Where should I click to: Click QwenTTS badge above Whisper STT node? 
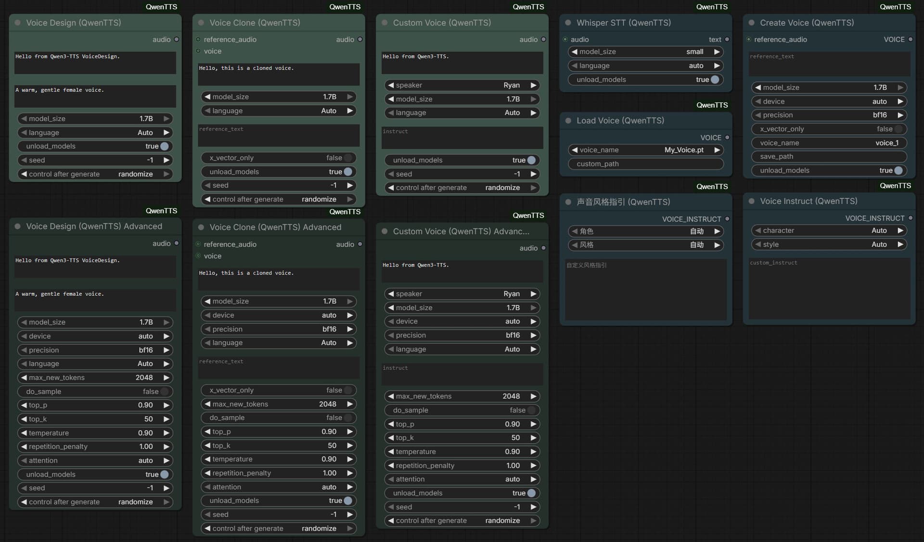712,7
